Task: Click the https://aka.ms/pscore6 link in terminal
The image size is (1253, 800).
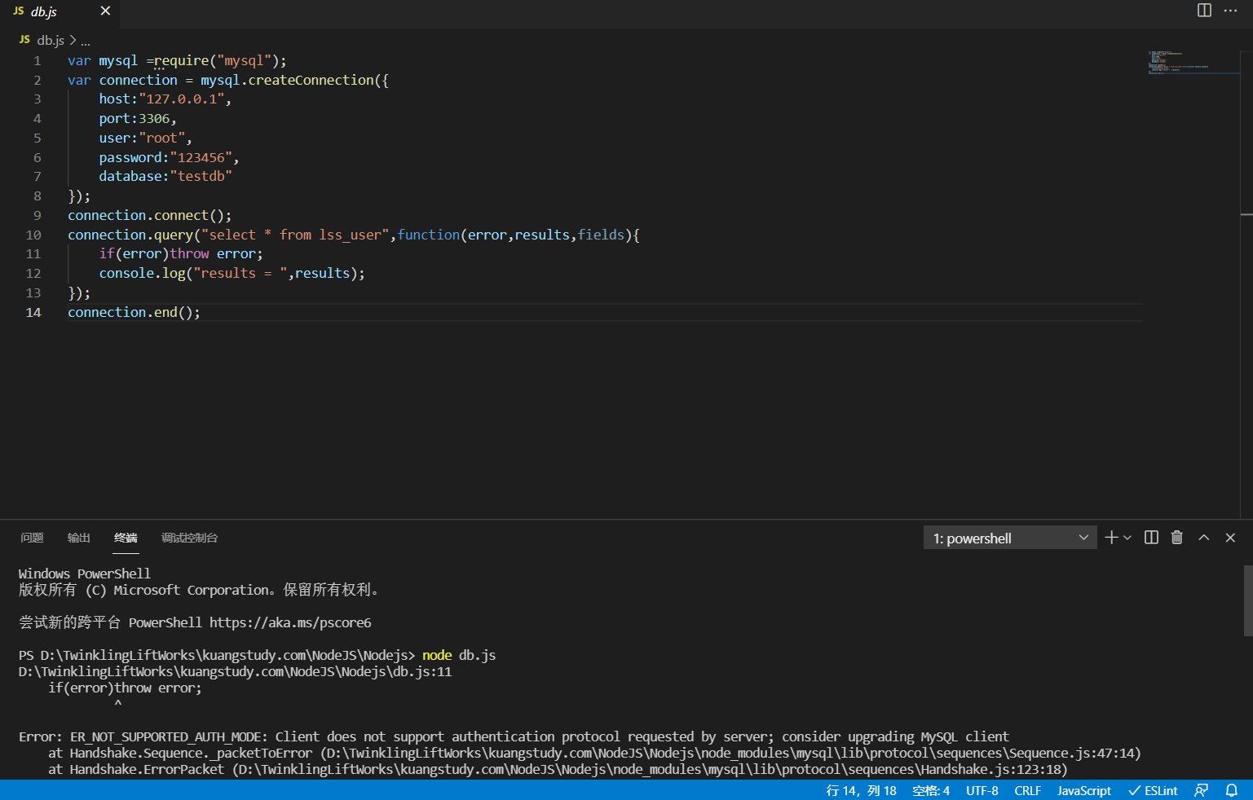Action: [290, 622]
